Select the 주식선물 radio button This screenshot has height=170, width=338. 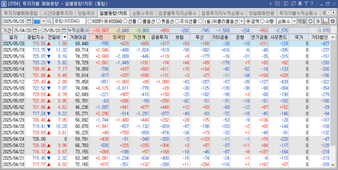pos(177,21)
